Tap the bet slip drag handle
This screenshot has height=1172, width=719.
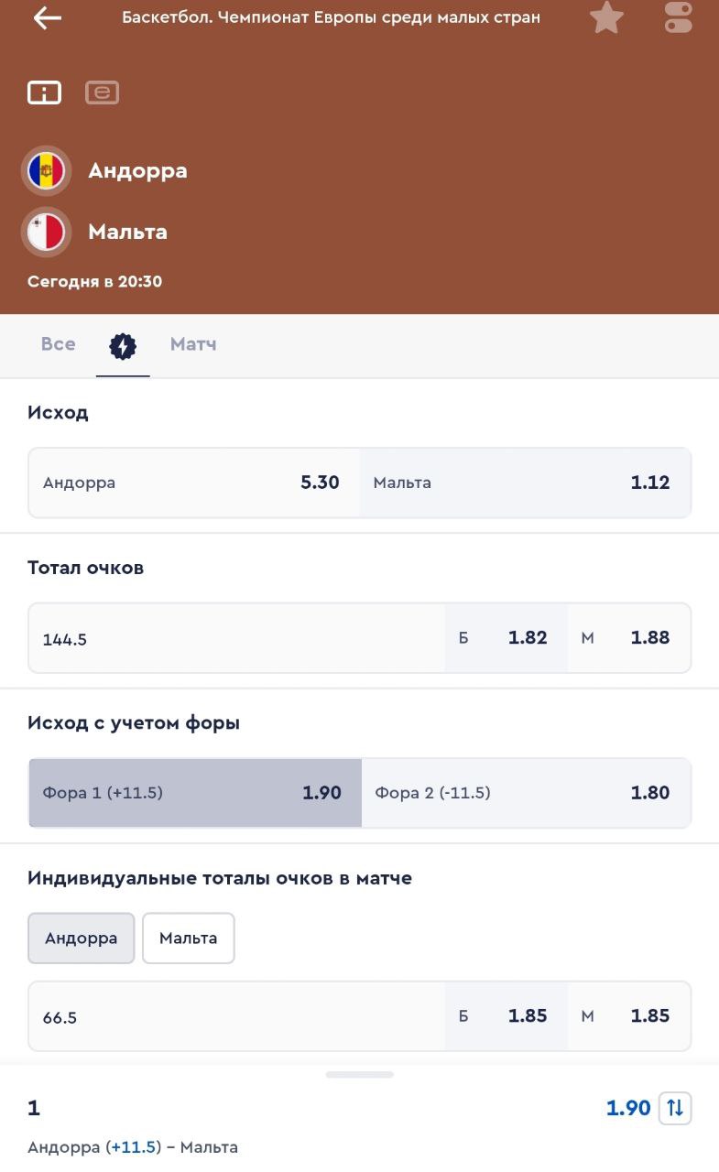tap(359, 1074)
